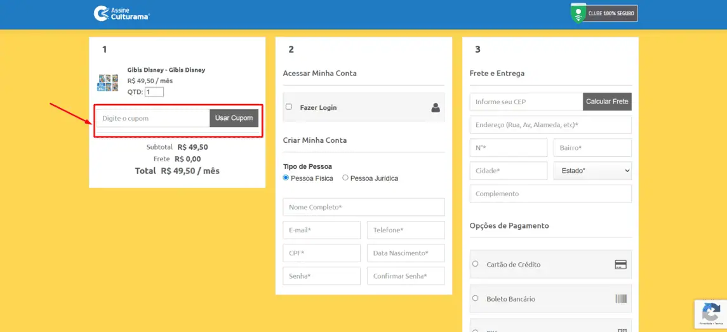Screen dimensions: 727x332
Task: Open the Estado dropdown
Action: click(x=592, y=171)
